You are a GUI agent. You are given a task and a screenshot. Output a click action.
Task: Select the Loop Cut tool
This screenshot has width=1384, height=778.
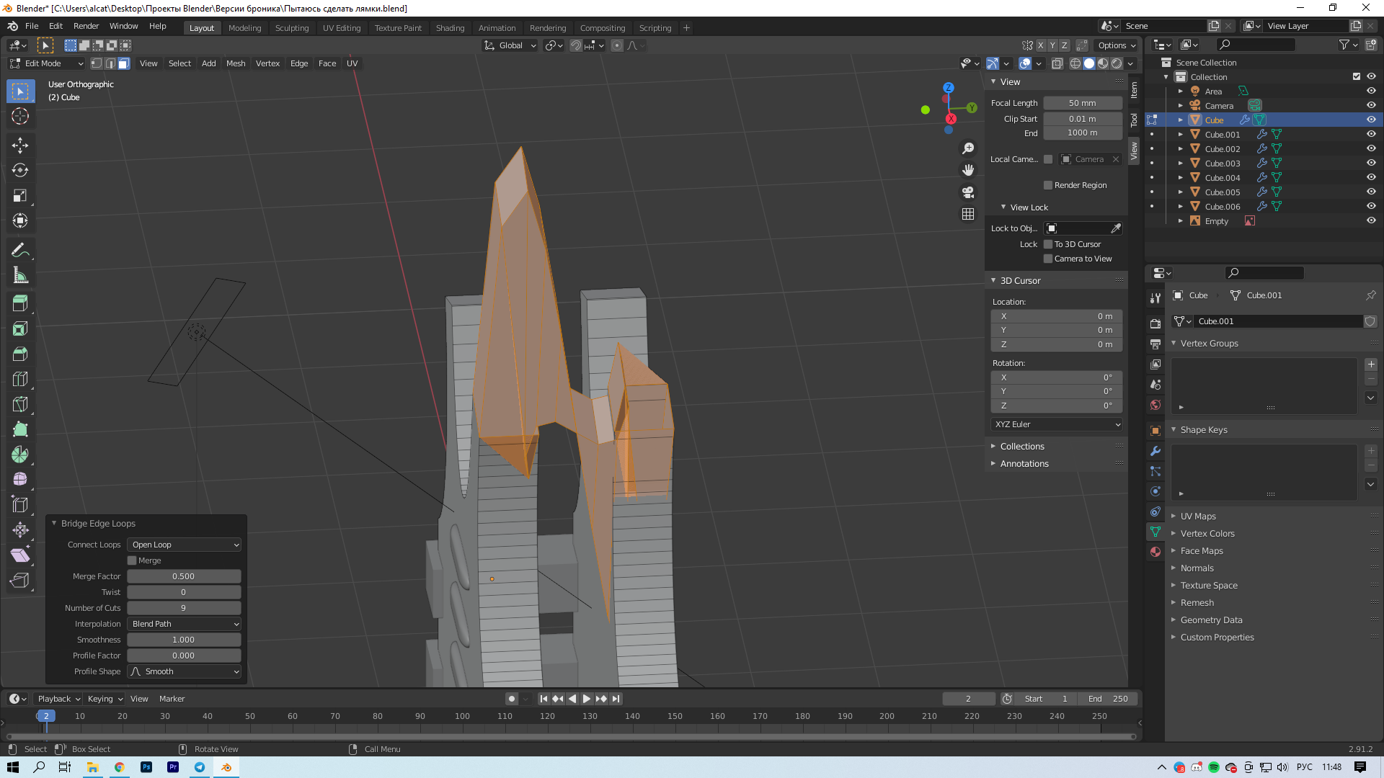point(20,379)
